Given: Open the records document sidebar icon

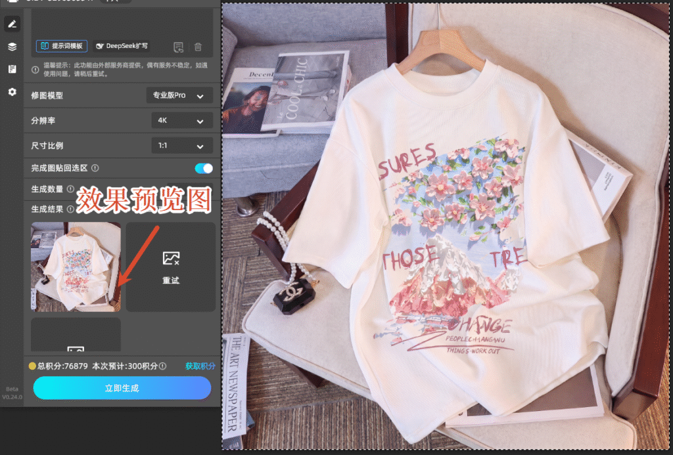Looking at the screenshot, I should [x=12, y=69].
